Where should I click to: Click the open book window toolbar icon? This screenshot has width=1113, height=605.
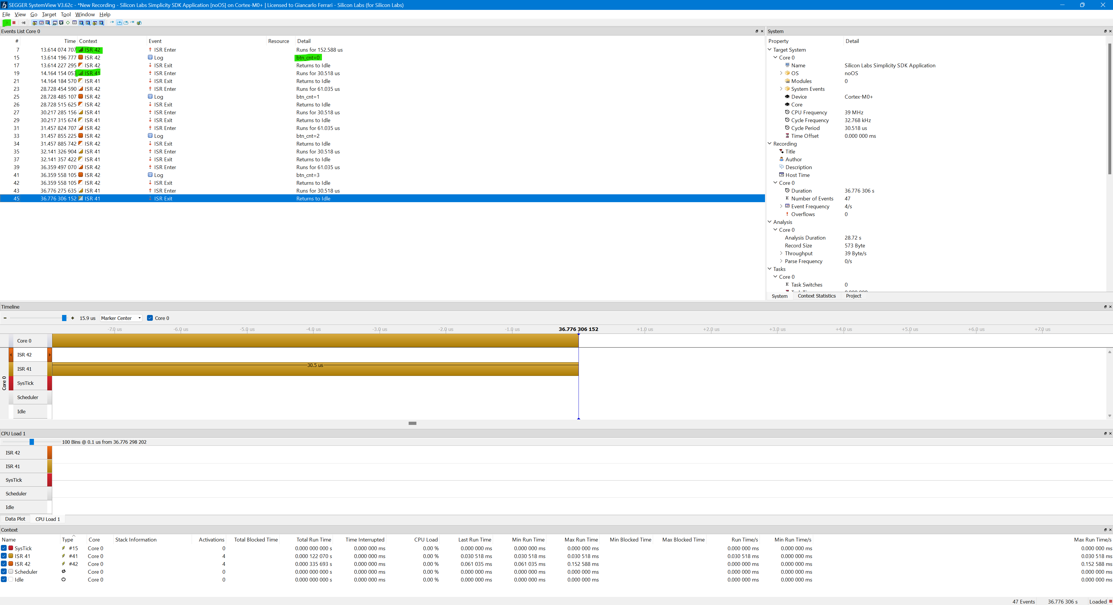point(61,23)
